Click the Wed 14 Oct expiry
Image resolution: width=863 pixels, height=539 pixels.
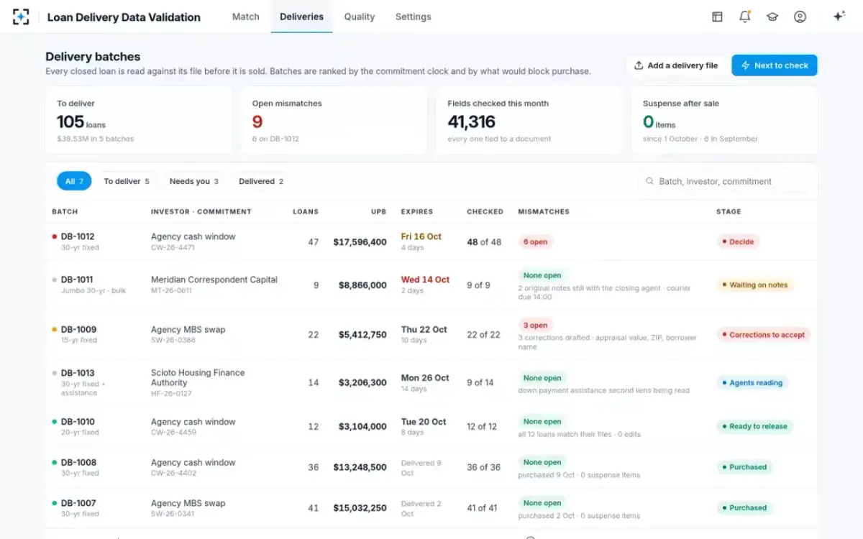[x=425, y=280]
